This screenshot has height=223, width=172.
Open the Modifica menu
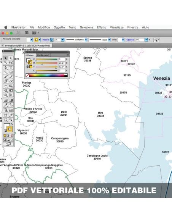click(44, 27)
